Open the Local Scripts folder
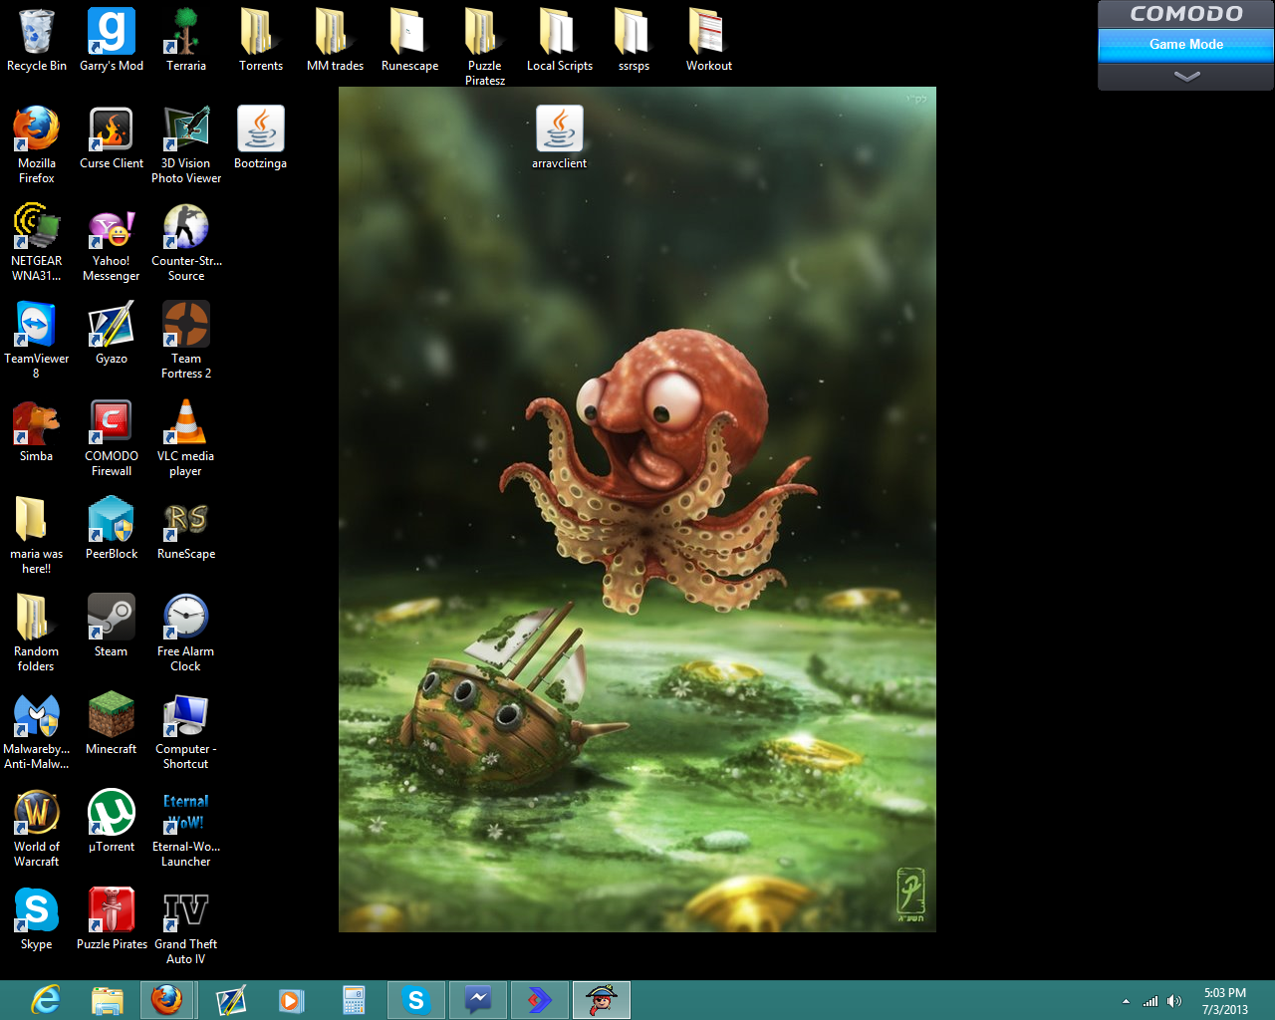1275x1020 pixels. [560, 40]
